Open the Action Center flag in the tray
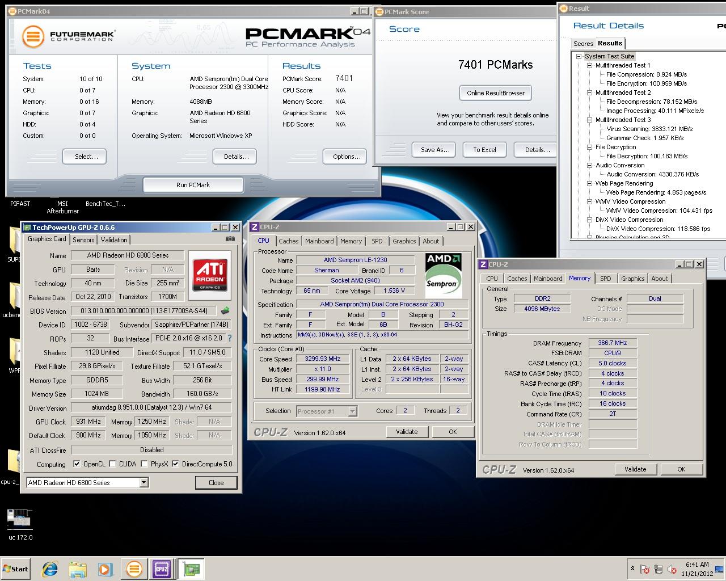The height and width of the screenshot is (581, 726). (645, 569)
